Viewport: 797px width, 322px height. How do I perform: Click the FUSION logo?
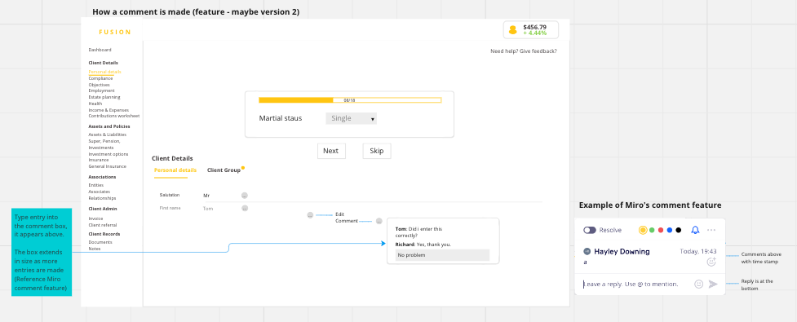pos(115,32)
